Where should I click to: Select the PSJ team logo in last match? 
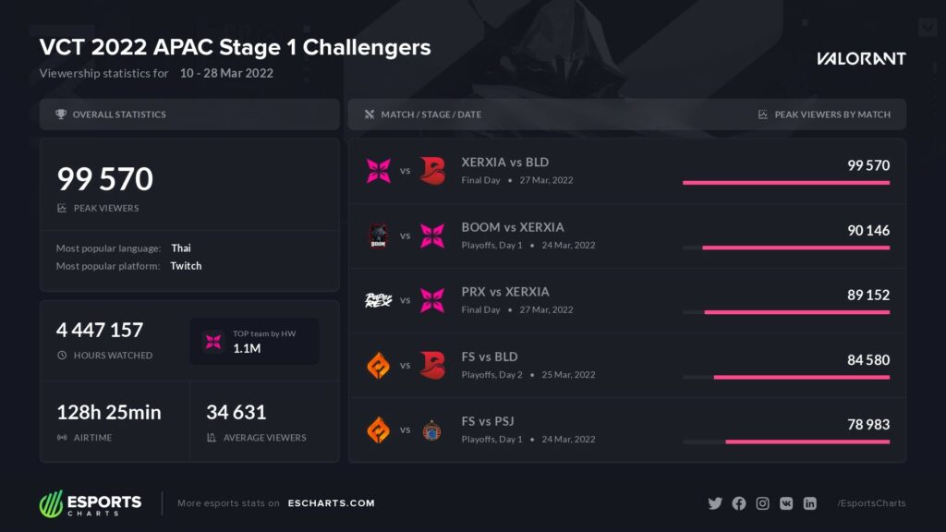pos(431,430)
